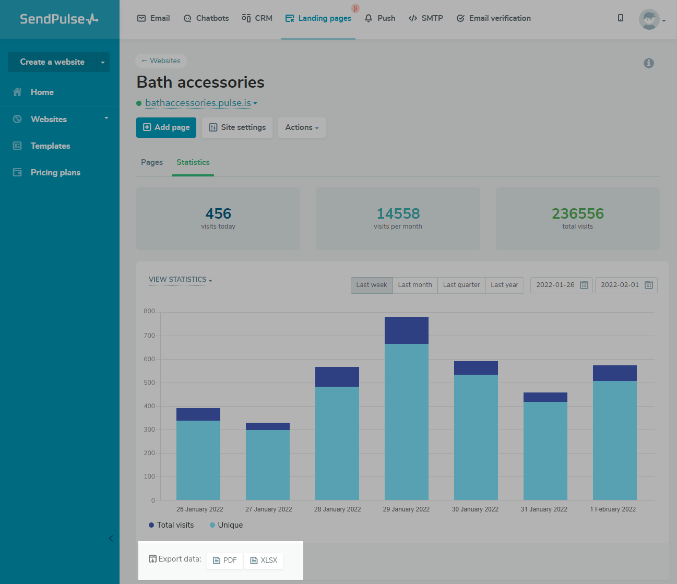Expand the Actions dropdown

tap(302, 127)
